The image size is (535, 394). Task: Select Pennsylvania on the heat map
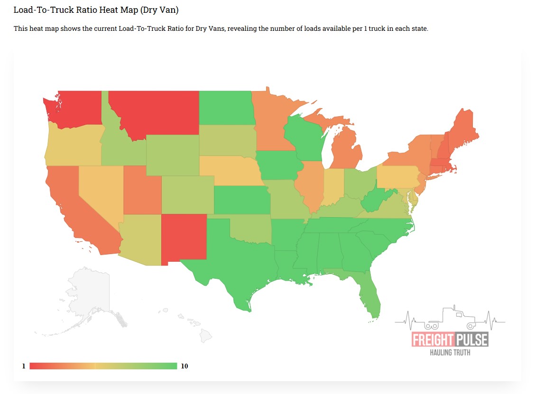[397, 177]
